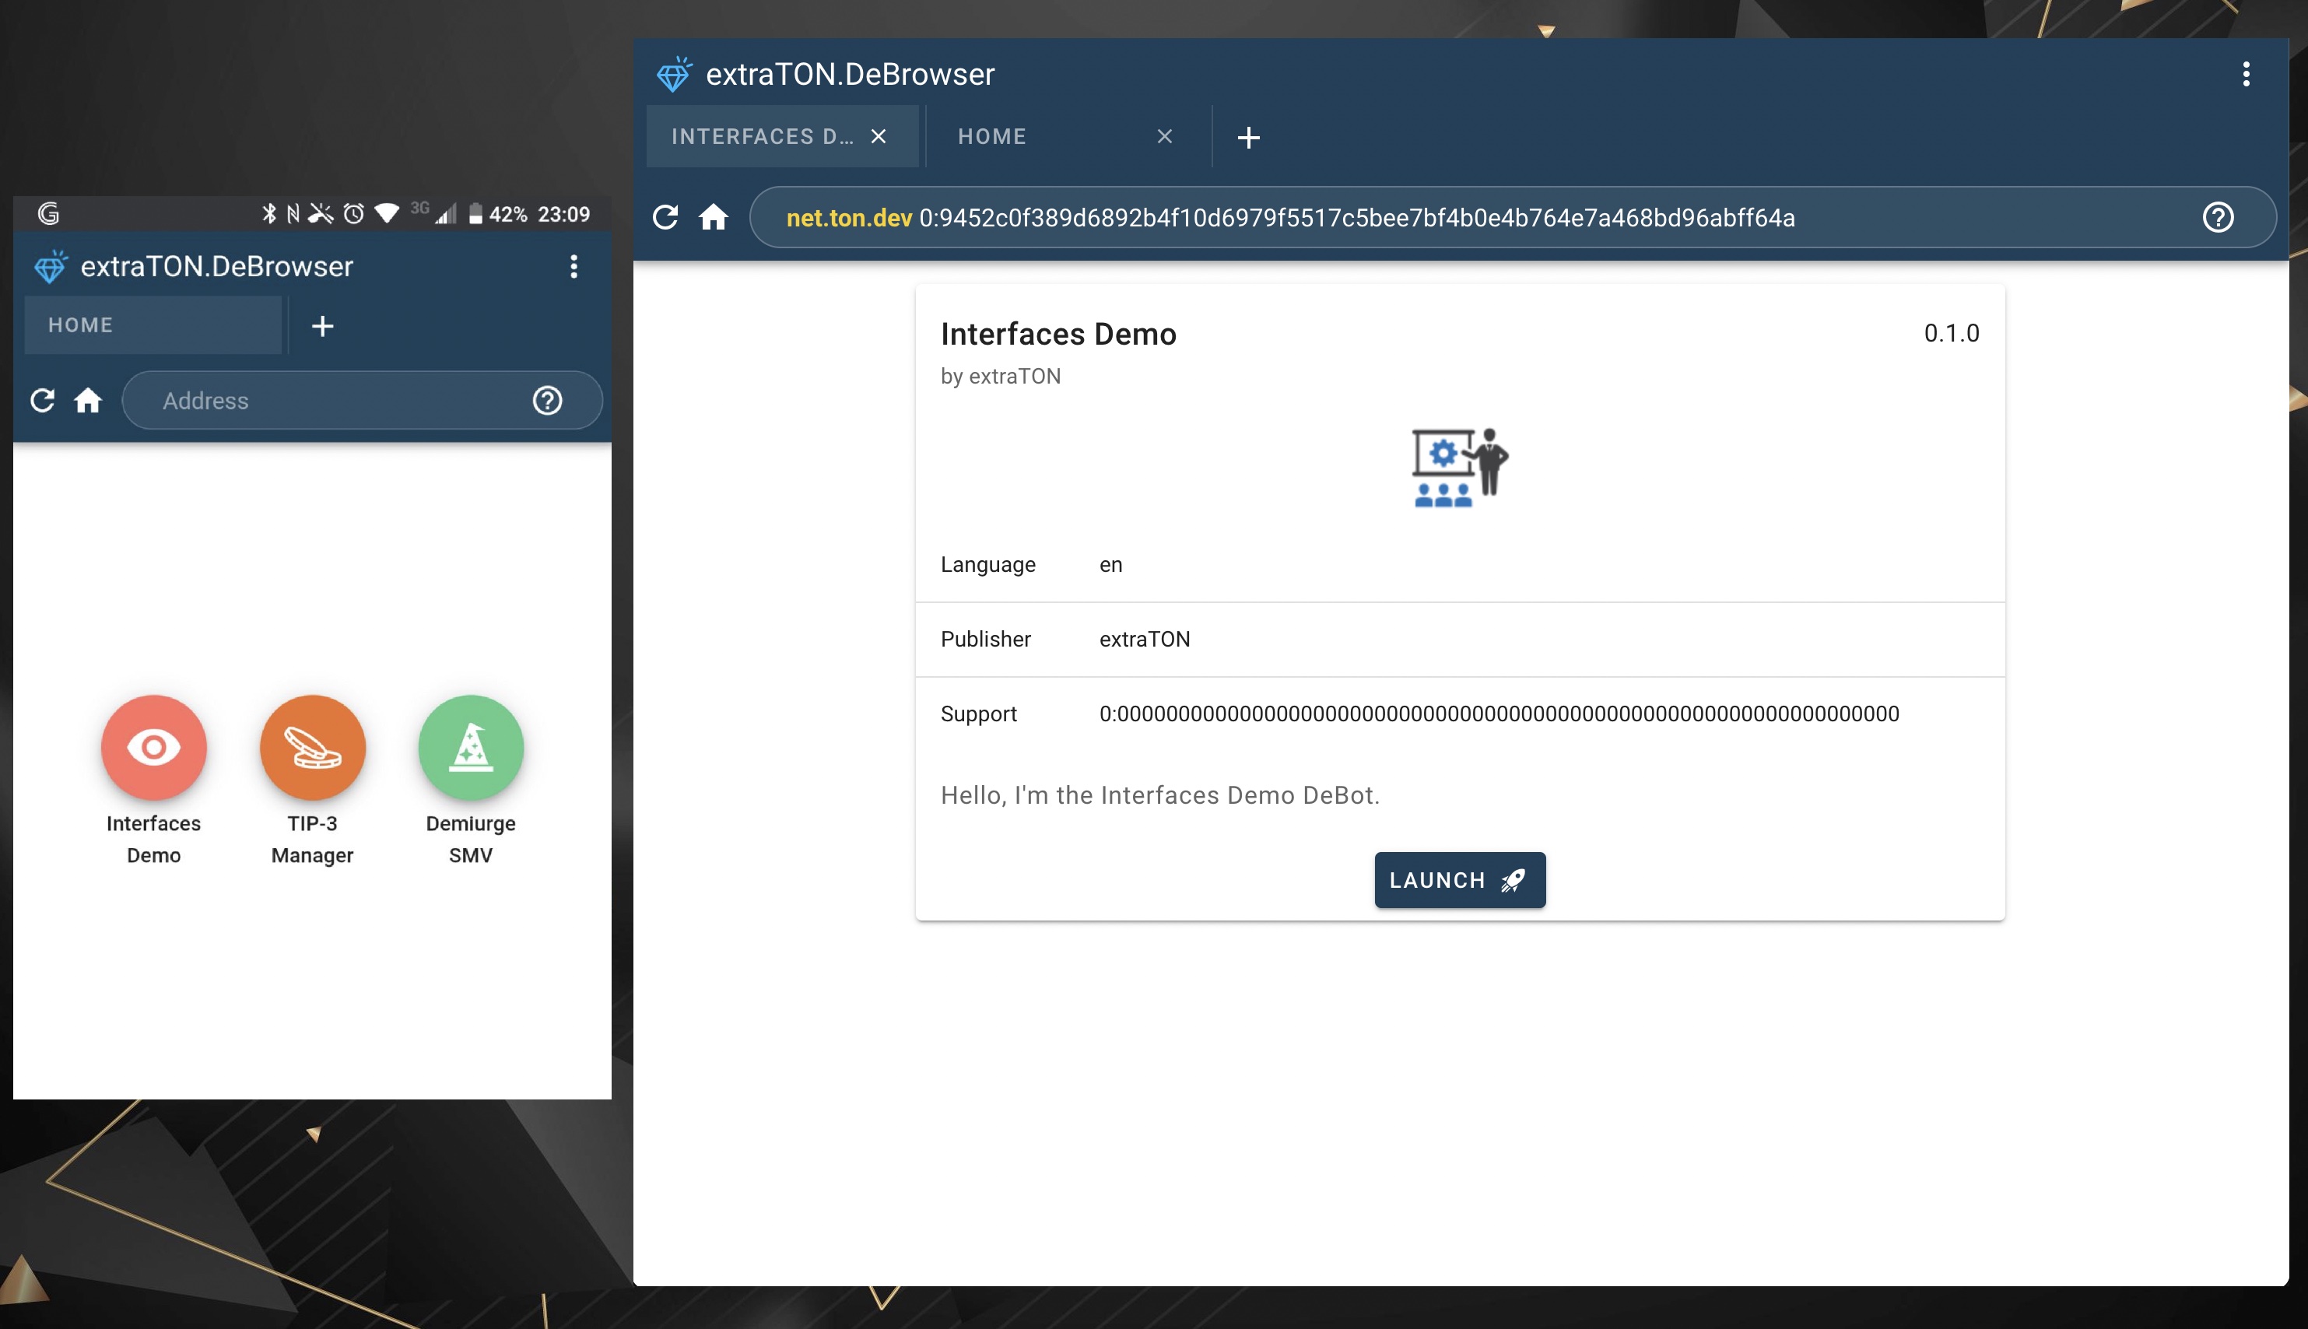Open the TIP-3 Manager coins icon
This screenshot has width=2308, height=1329.
pyautogui.click(x=312, y=748)
